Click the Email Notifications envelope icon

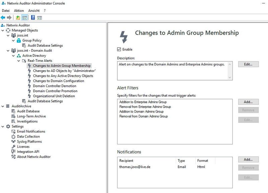tap(13, 132)
